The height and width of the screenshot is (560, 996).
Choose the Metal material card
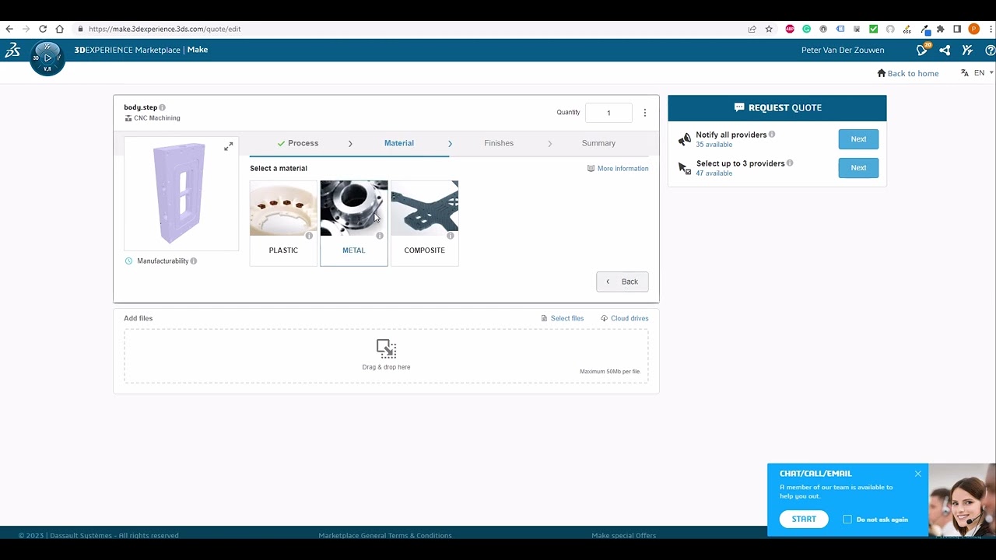click(x=354, y=223)
